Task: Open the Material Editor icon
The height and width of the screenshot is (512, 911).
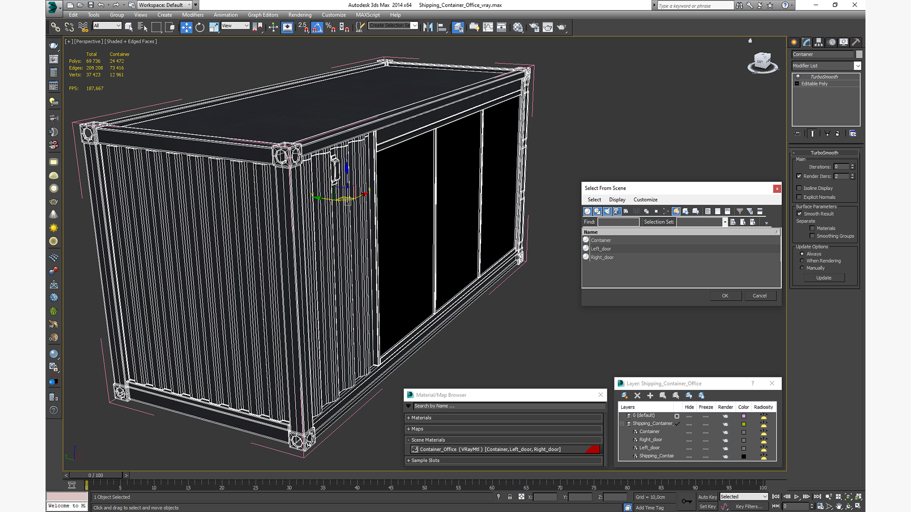Action: coord(518,27)
